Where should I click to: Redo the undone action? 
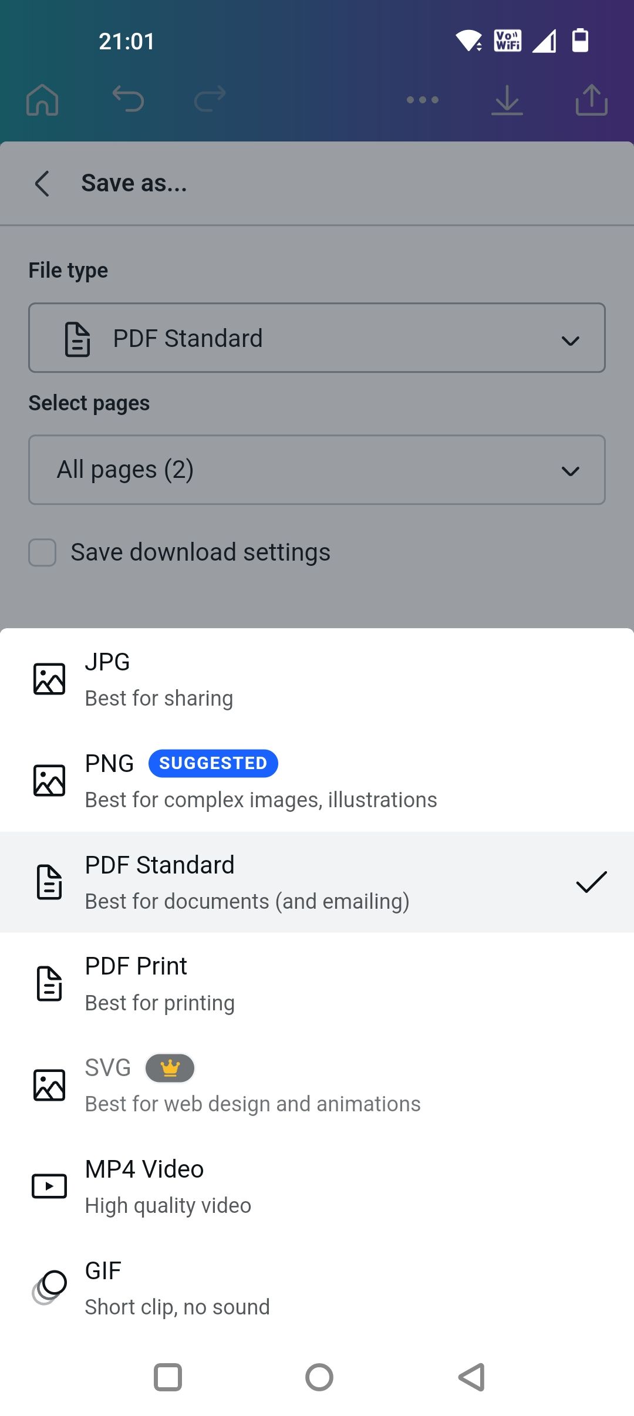pos(210,99)
